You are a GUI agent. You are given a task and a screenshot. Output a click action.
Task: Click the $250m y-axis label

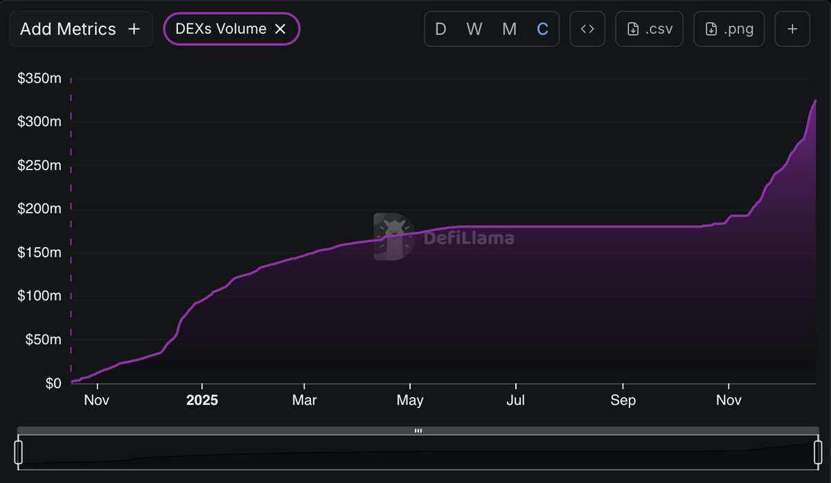(x=39, y=166)
